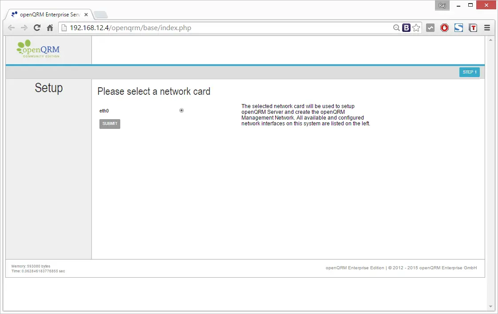This screenshot has width=498, height=314.
Task: Open the Chrome hamburger menu
Action: 487,28
